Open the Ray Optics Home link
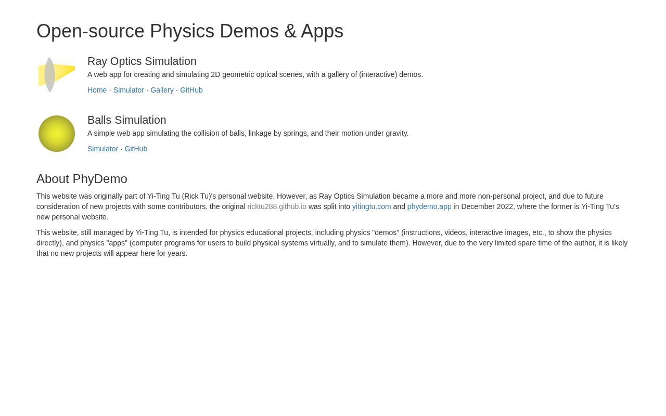666x416 pixels. tap(97, 90)
